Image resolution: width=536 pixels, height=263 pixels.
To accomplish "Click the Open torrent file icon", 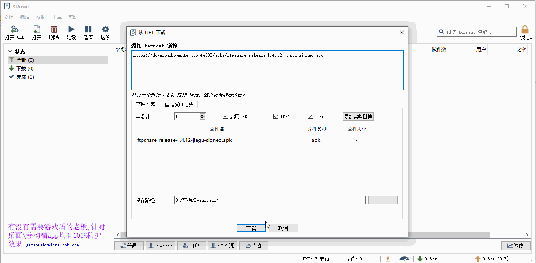I will 37,30.
